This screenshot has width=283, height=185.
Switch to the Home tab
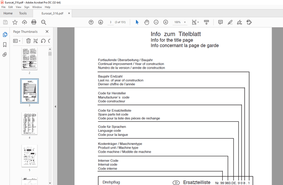(8, 13)
